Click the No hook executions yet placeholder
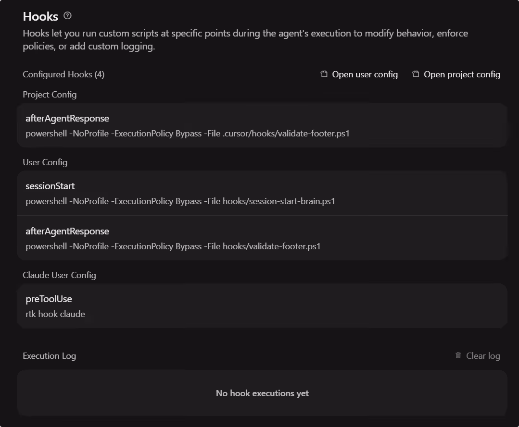This screenshot has width=519, height=427. (x=262, y=393)
